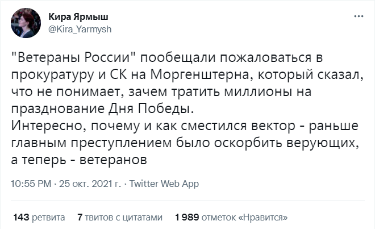This screenshot has height=229, width=375.
Task: Click the 10:55 PM timestamp
Action: point(31,184)
